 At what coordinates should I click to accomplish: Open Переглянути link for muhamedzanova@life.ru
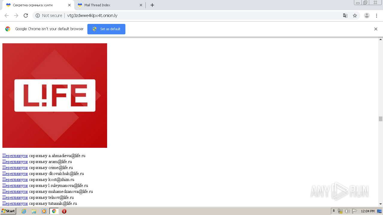click(x=15, y=191)
